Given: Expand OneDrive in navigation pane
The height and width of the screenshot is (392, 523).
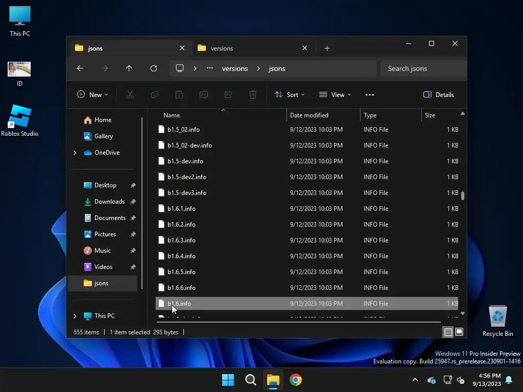Looking at the screenshot, I should tap(75, 153).
